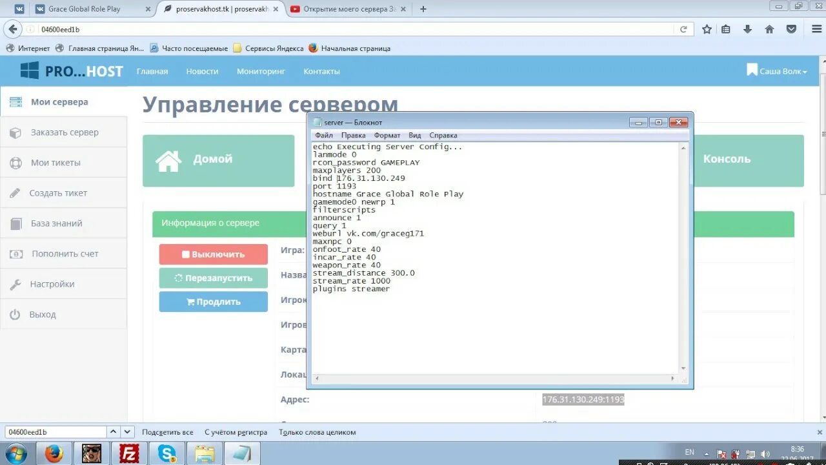The width and height of the screenshot is (826, 465).
Task: Click the power icon beside Выход
Action: click(x=15, y=315)
